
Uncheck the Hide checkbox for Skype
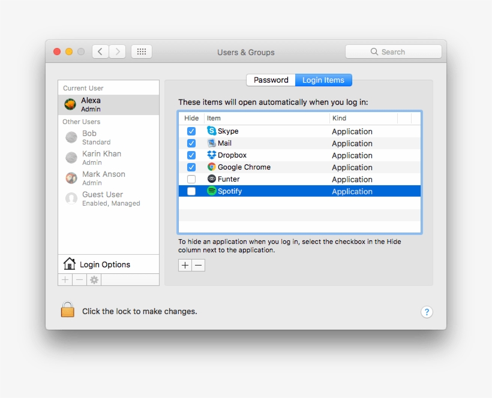tap(191, 131)
